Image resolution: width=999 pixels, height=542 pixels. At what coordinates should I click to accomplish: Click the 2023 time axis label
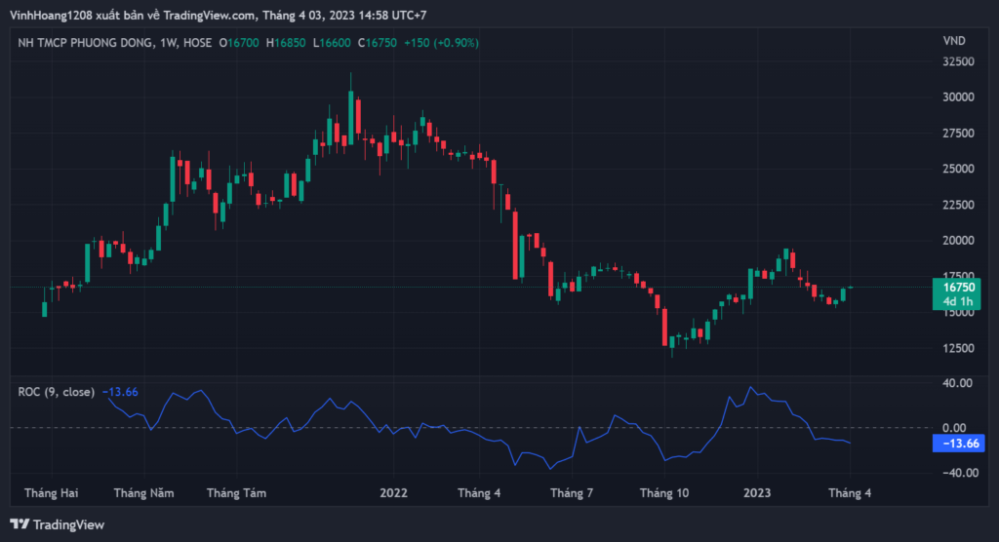coord(757,493)
